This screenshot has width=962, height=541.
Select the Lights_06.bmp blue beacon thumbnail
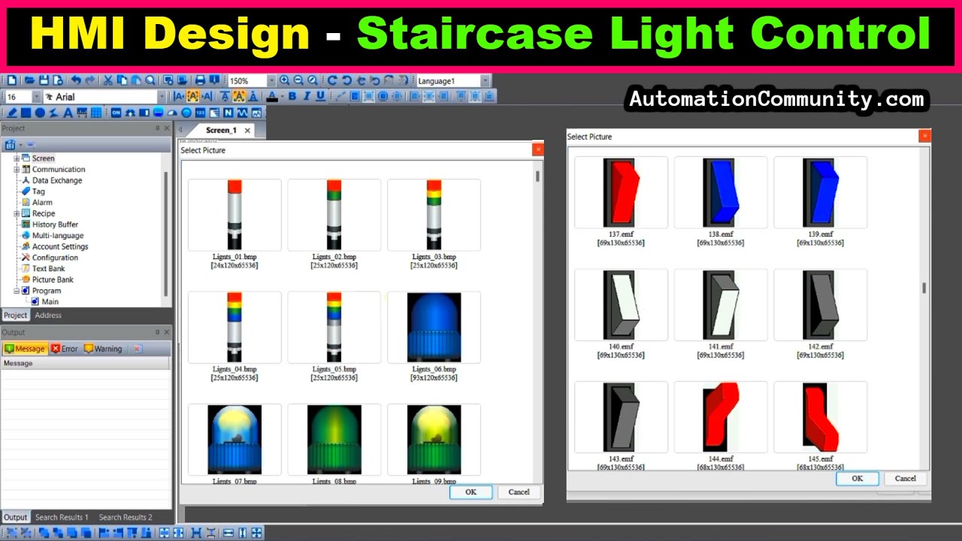click(434, 328)
